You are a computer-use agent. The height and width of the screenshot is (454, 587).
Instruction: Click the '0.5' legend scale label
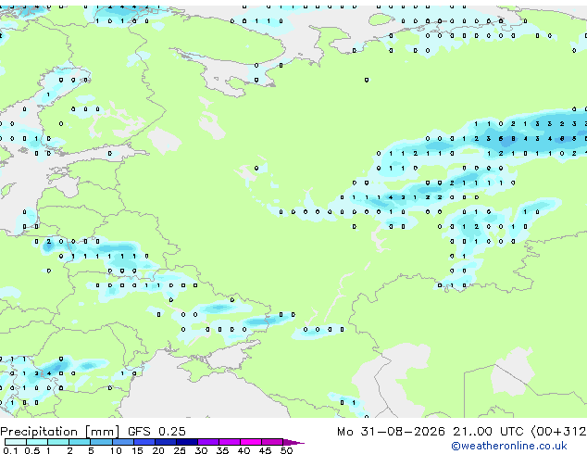pyautogui.click(x=32, y=450)
